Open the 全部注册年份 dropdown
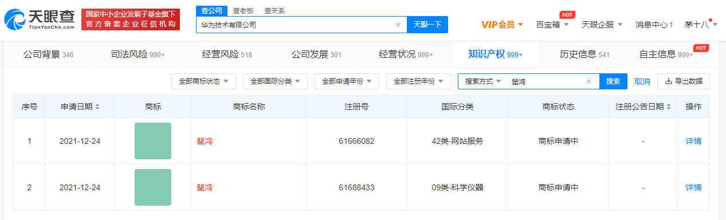 (x=418, y=81)
